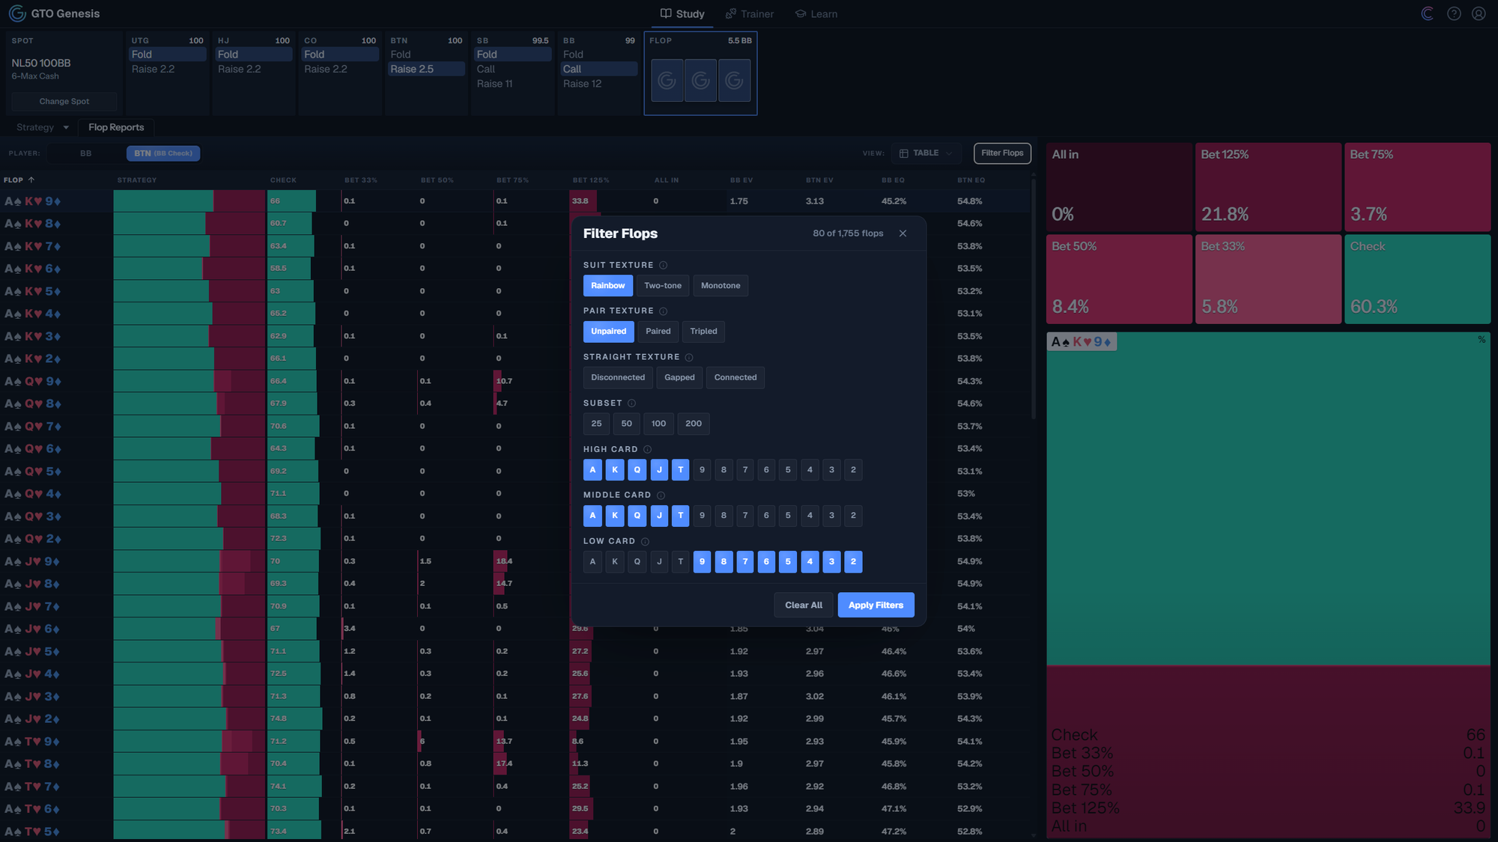Select subset size 25
The image size is (1498, 842).
point(596,424)
